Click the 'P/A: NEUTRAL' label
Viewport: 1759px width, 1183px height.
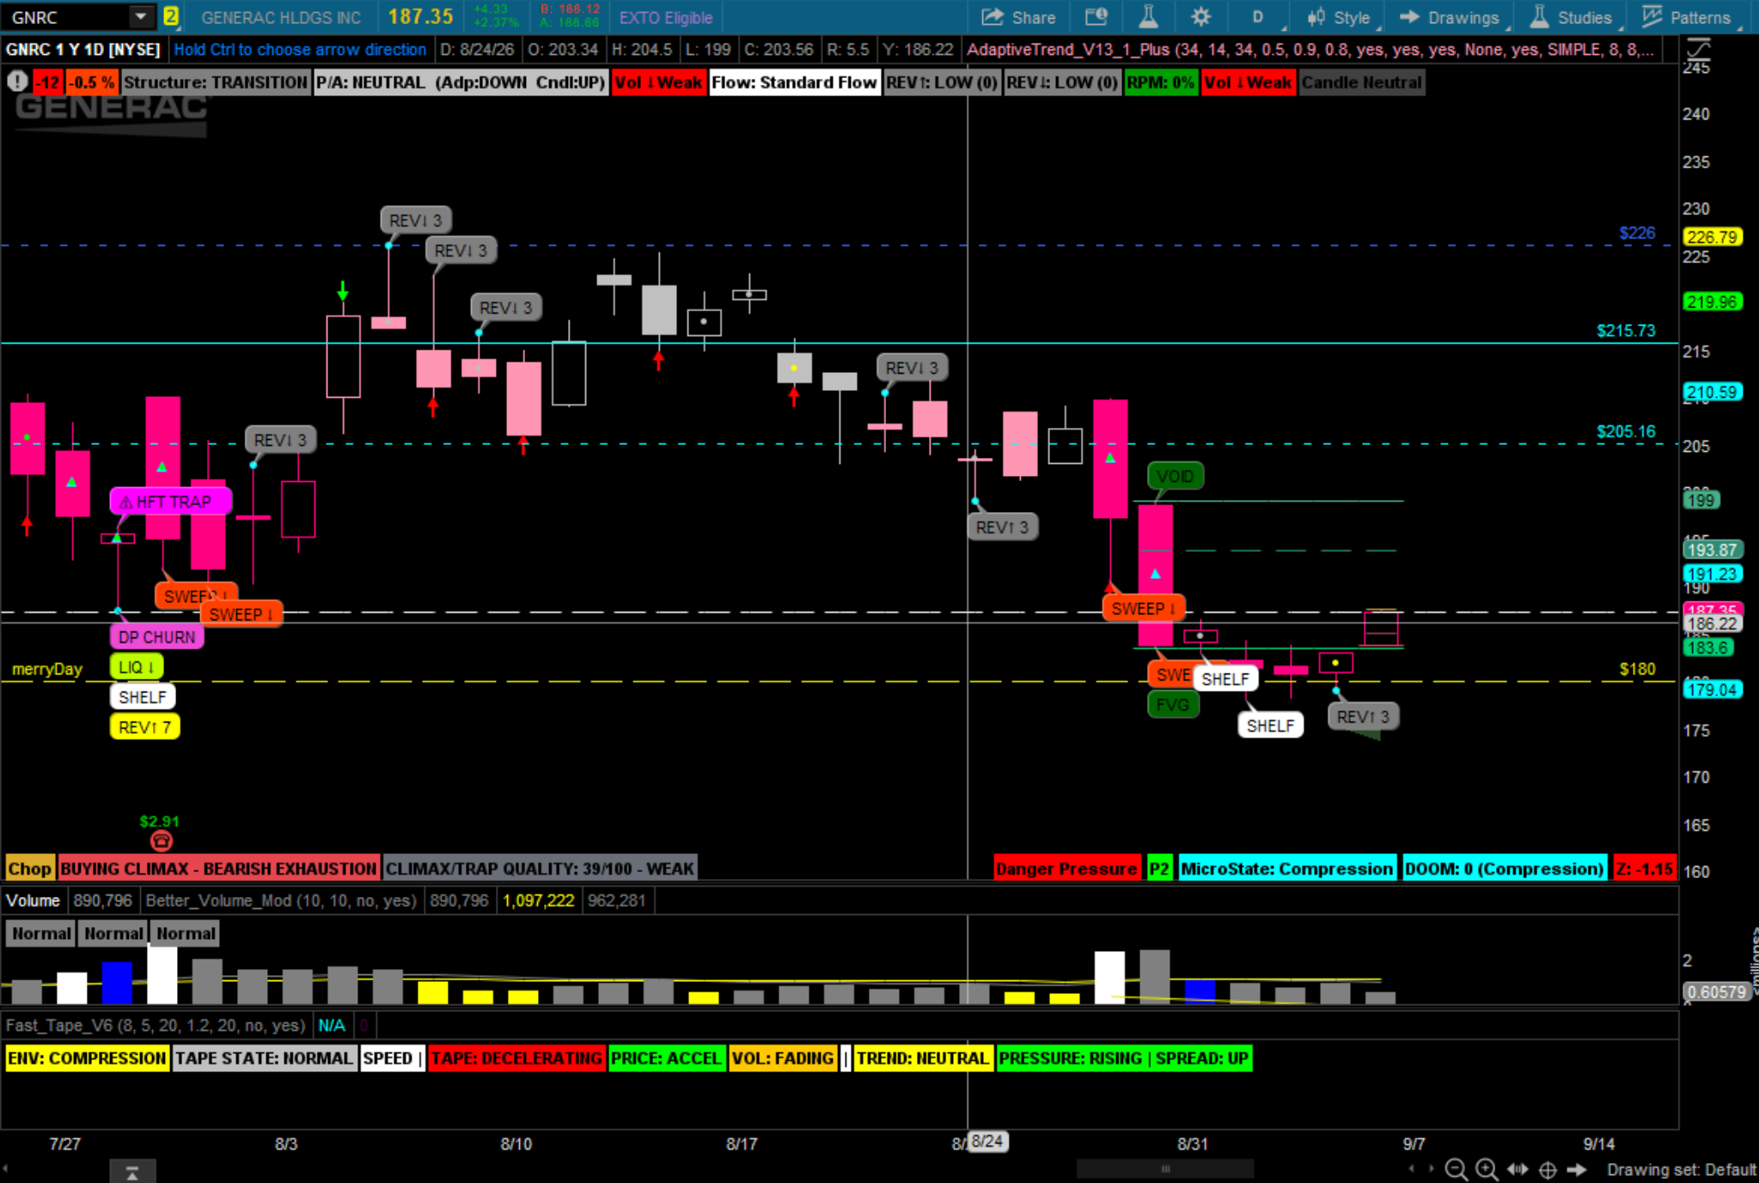461,82
